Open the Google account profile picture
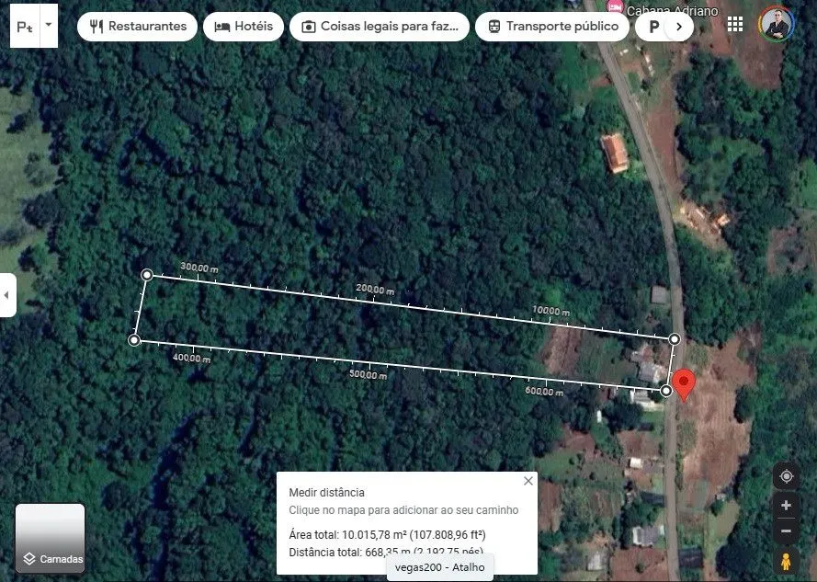Viewport: 817px width, 582px height. click(776, 24)
